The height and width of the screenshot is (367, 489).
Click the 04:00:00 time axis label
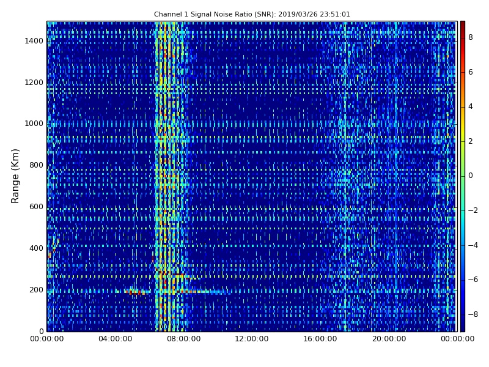[x=115, y=339]
